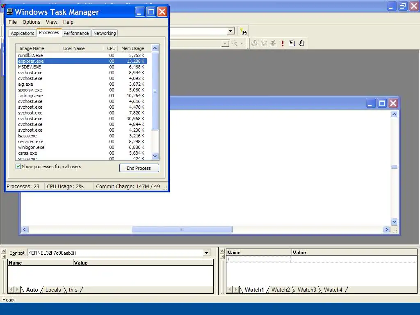The image size is (420, 315).
Task: Close the watch pane with its X icon
Action: (x=222, y=251)
